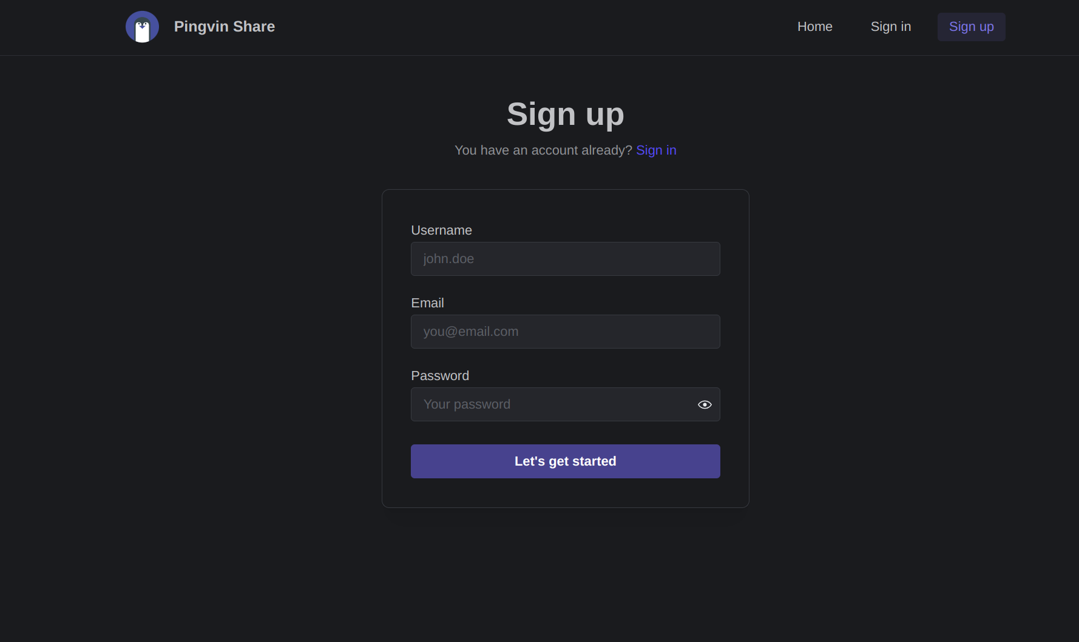
Task: Click the you@email.com placeholder text
Action: [x=471, y=332]
